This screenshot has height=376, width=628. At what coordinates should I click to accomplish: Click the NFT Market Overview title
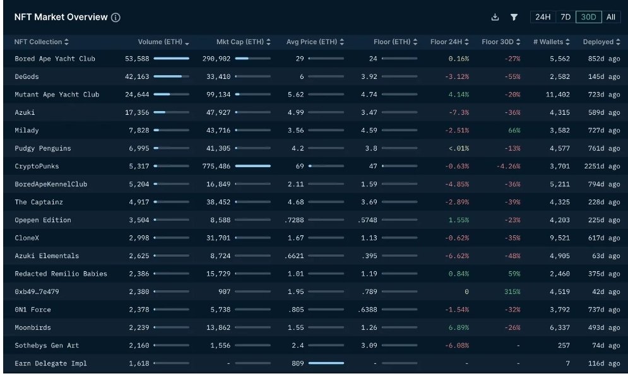tap(61, 17)
